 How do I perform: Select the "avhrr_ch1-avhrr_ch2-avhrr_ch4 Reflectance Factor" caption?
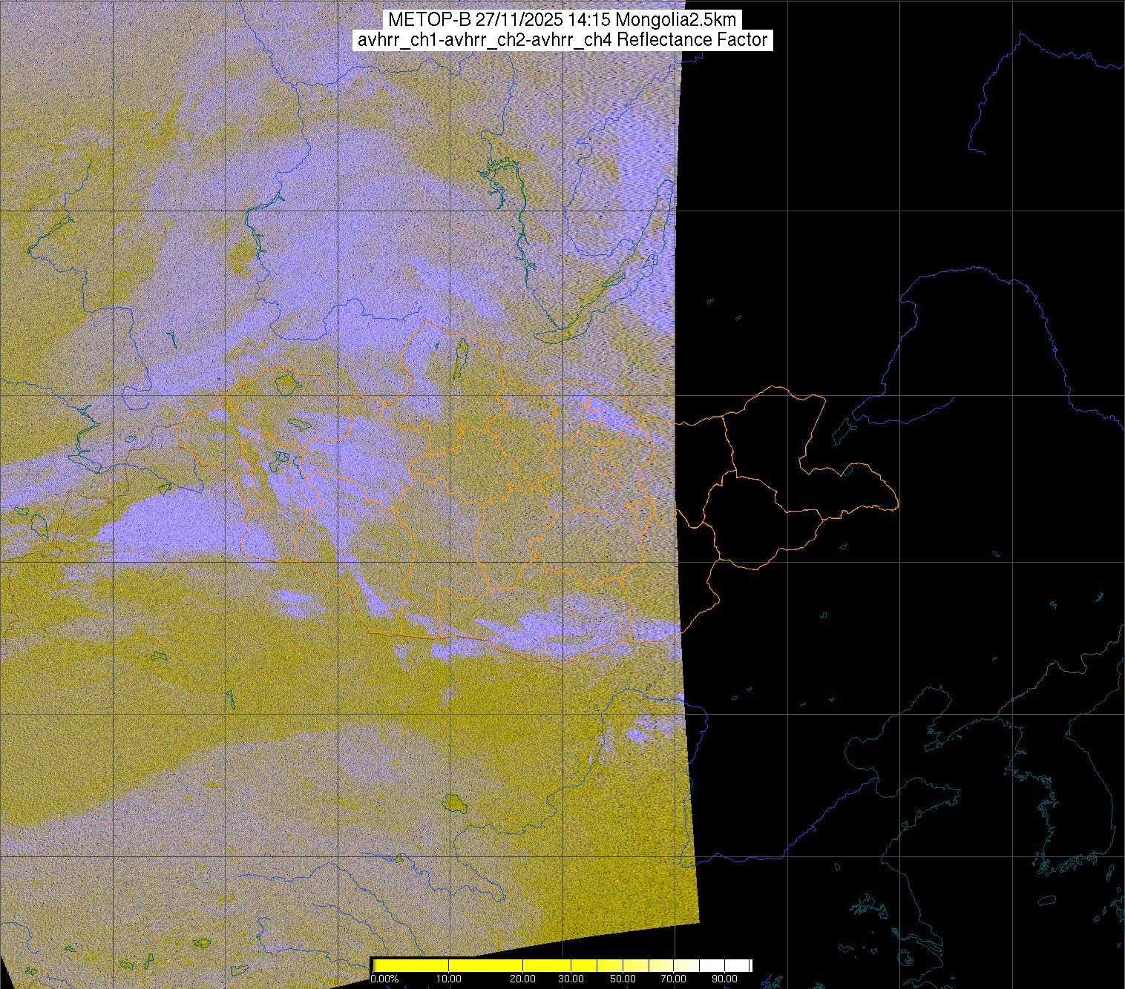pyautogui.click(x=562, y=40)
